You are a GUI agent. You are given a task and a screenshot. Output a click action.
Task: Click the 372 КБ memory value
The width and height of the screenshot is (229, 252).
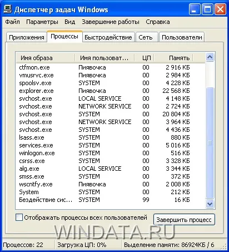click(x=180, y=176)
